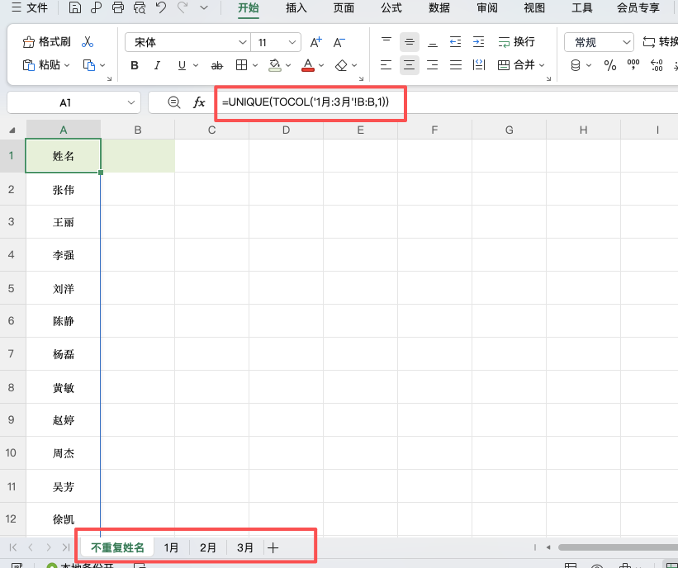Click the decimal places icon
Viewport: 678px width, 568px height.
click(x=657, y=66)
